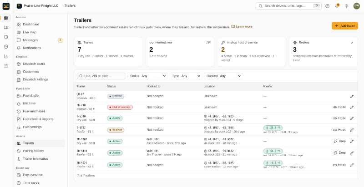Click the FL company logo badge
Screen dimensions: 364x187
tap(19, 6)
